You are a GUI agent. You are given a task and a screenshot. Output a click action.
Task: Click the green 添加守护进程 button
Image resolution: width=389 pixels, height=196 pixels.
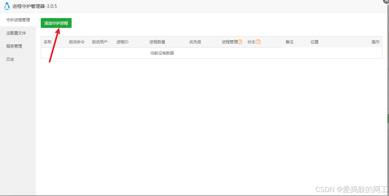pyautogui.click(x=56, y=23)
